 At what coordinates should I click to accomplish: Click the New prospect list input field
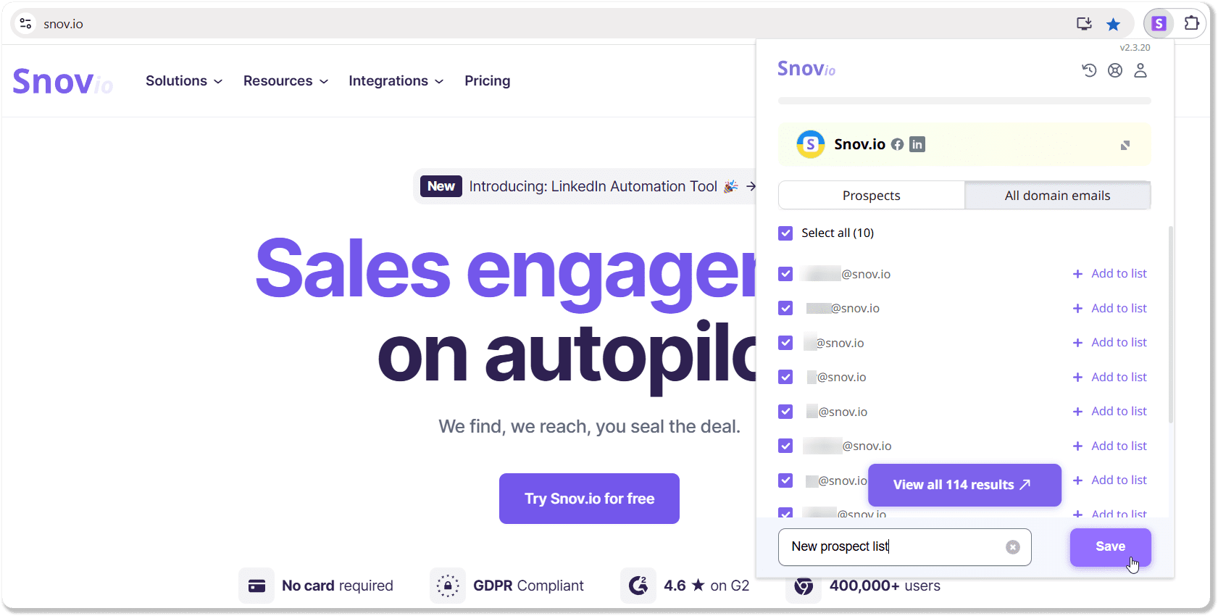891,547
